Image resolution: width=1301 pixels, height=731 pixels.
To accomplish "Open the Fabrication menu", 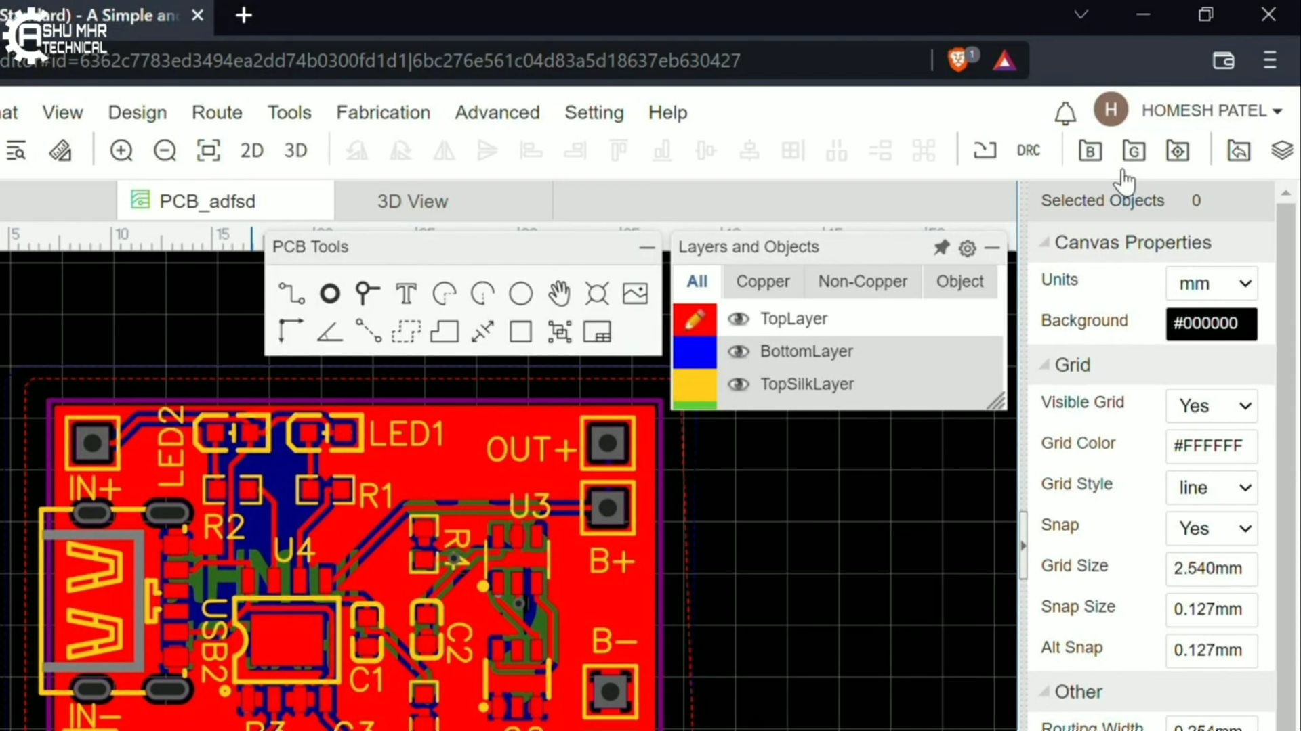I will 384,112.
